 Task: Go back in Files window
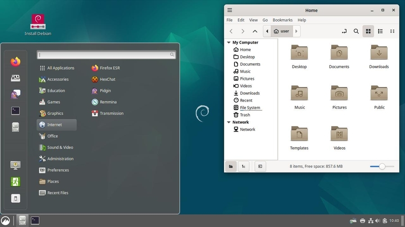[231, 31]
